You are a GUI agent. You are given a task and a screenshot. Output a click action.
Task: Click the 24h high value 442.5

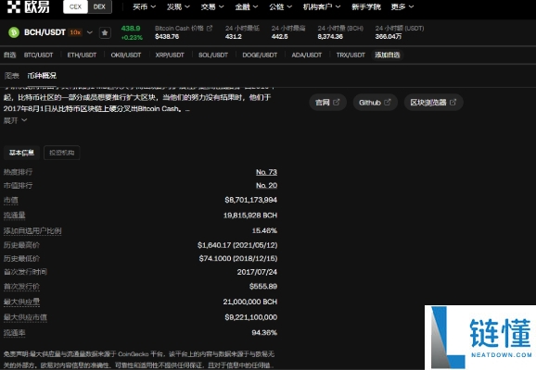pos(280,36)
